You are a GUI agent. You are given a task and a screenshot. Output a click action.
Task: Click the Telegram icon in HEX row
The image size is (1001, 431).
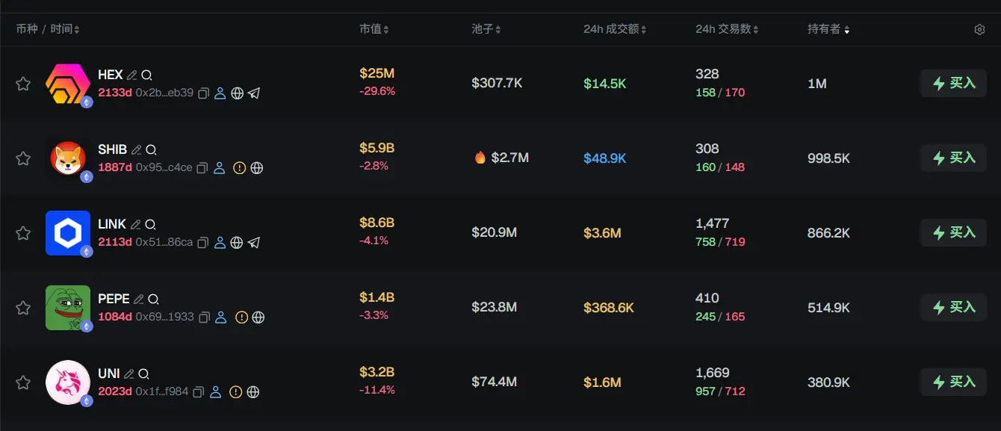(x=254, y=93)
